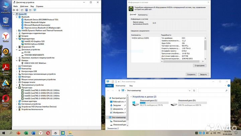Screen dimensions: 241x136
Task: Click the Bluetooth icon in system tray
Action: (204, 133)
